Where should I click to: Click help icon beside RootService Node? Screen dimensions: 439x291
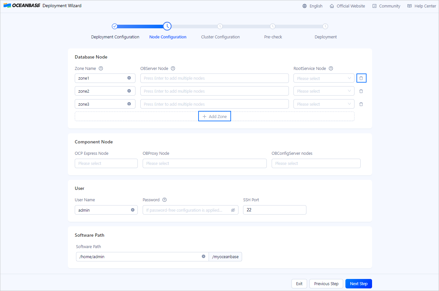pos(331,69)
